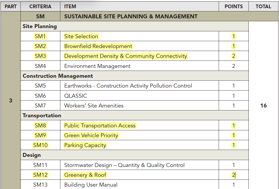Click the 'SUSTAINABLE SITE PLANNING & MANAGEMENT' title
Image resolution: width=279 pixels, height=189 pixels.
coord(131,16)
